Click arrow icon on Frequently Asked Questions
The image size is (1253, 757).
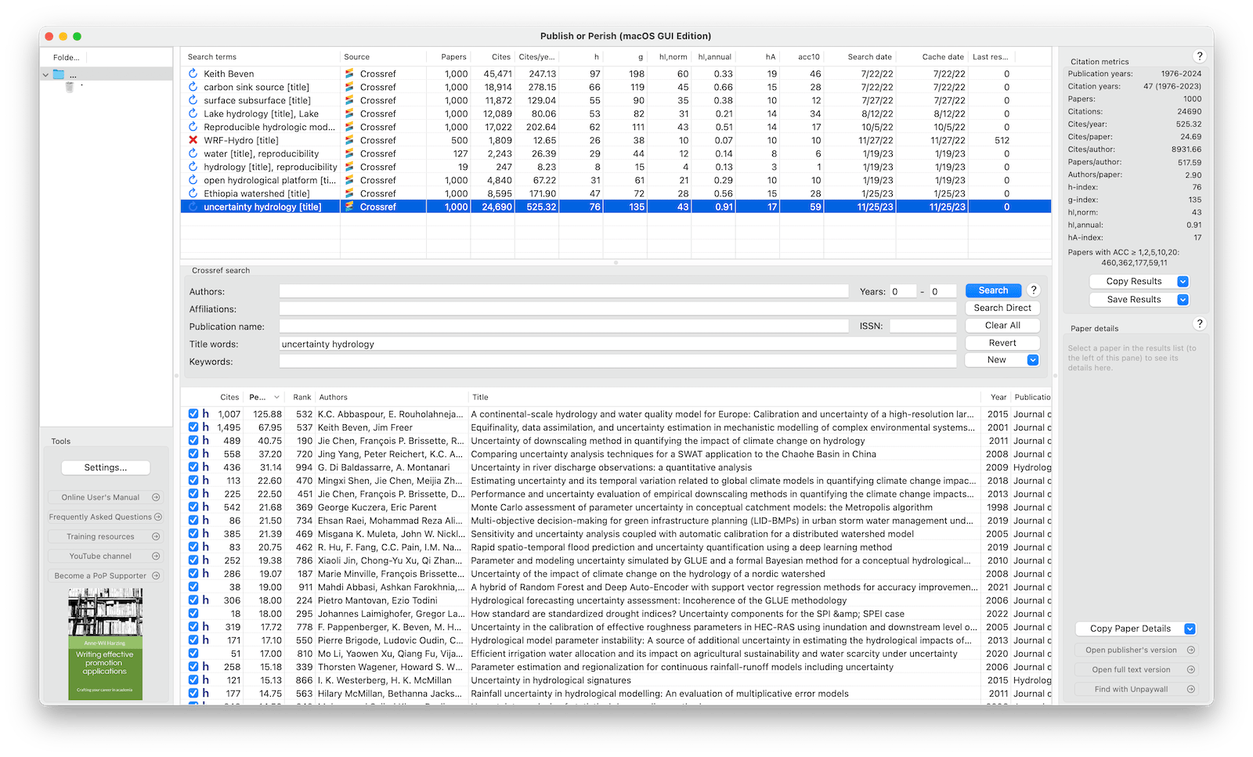[158, 517]
